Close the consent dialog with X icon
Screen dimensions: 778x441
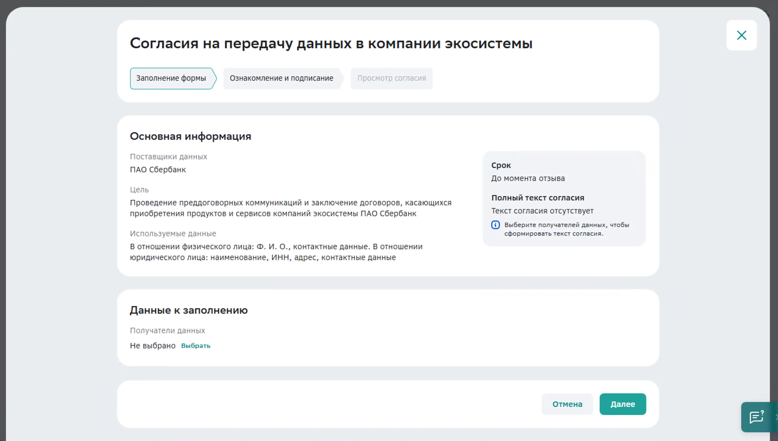click(741, 35)
